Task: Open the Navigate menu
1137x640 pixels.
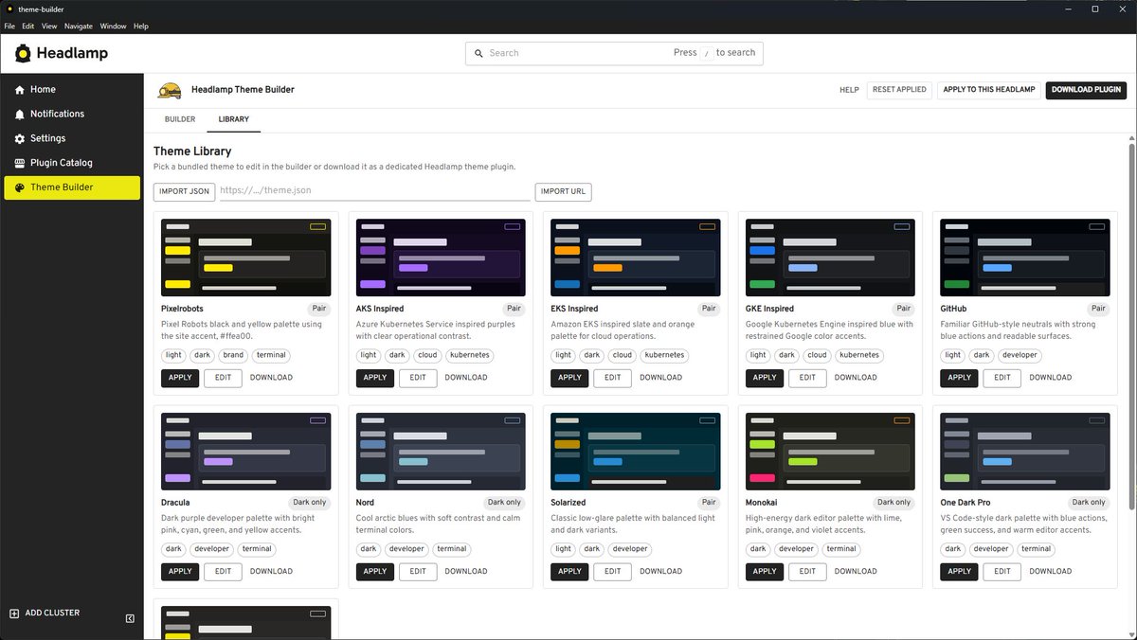Action: coord(79,27)
